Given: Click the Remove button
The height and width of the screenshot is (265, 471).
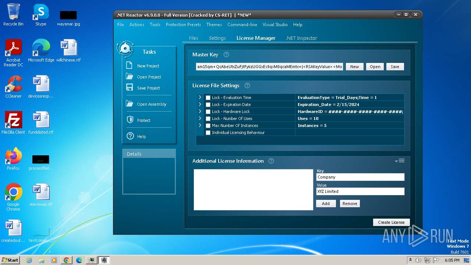Looking at the screenshot, I should (x=350, y=204).
